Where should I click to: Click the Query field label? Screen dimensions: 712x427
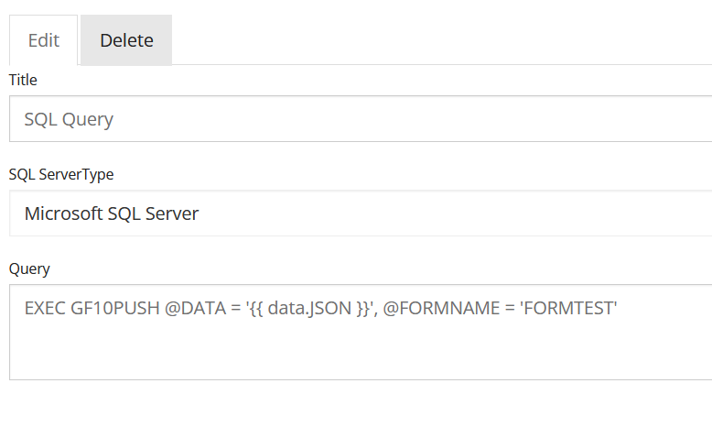29,268
